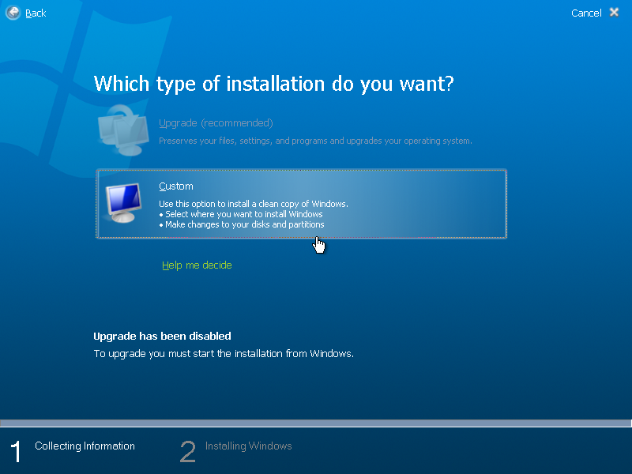This screenshot has width=632, height=474.
Task: Click the Upgrade (recommended) option title
Action: pyautogui.click(x=216, y=123)
